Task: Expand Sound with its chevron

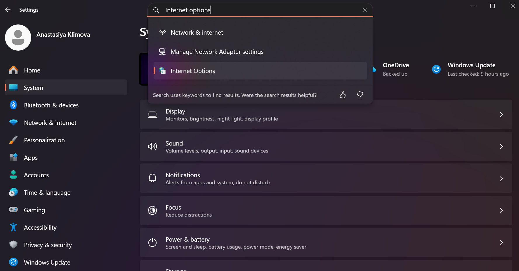Action: pos(501,147)
